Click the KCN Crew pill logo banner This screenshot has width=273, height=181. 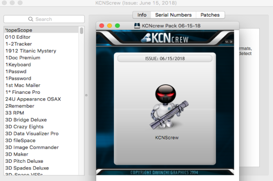pos(164,38)
